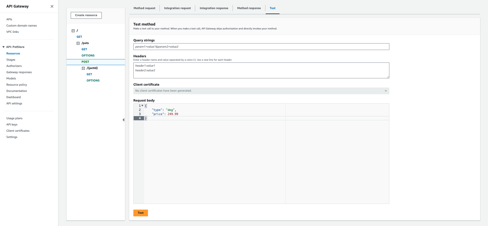The image size is (488, 226).
Task: Open Stages in the sidebar
Action: 11,60
